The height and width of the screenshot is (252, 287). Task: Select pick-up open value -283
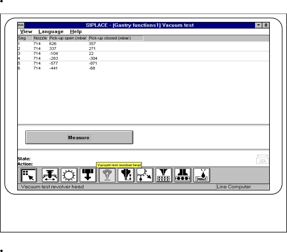pos(54,59)
